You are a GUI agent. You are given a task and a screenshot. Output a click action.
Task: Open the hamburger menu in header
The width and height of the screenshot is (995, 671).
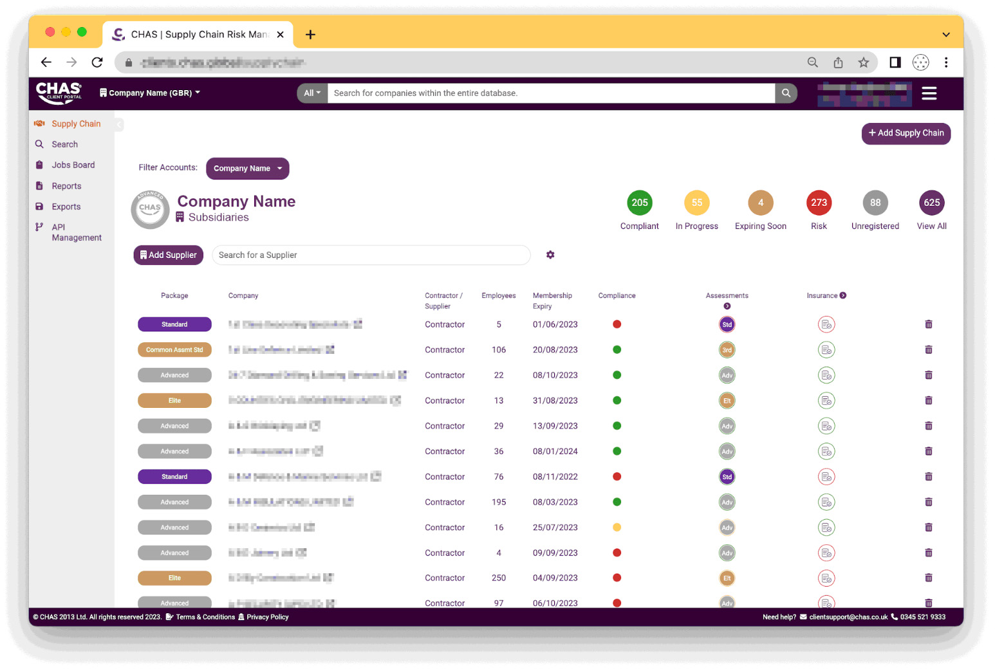point(929,93)
